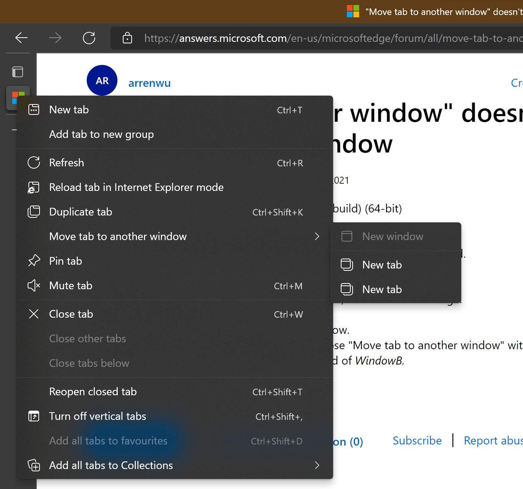Choose New window in the submenu
The width and height of the screenshot is (523, 489).
click(396, 237)
